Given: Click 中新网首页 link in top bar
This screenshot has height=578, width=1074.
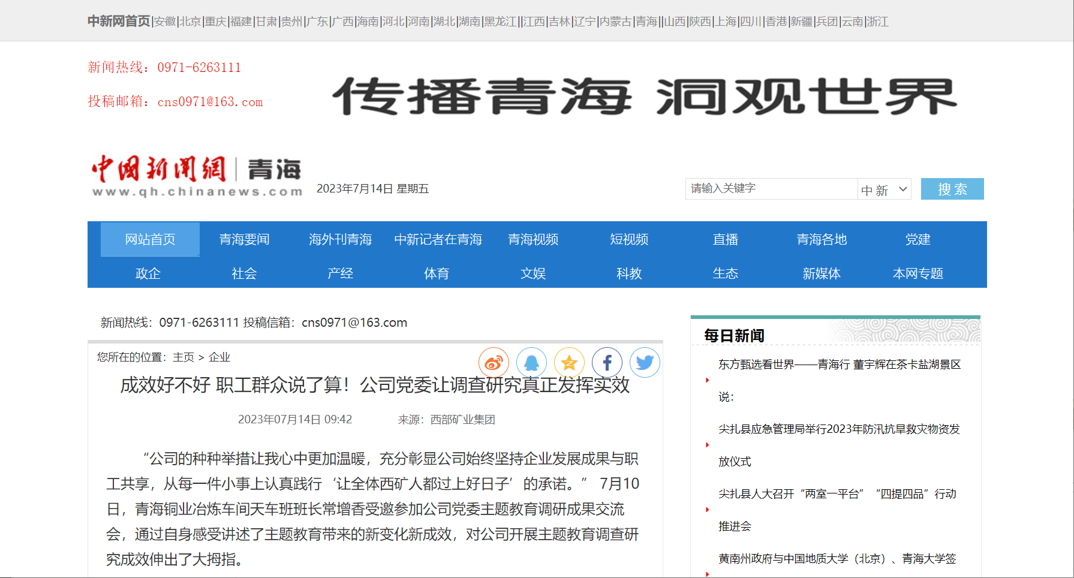Looking at the screenshot, I should tap(119, 22).
